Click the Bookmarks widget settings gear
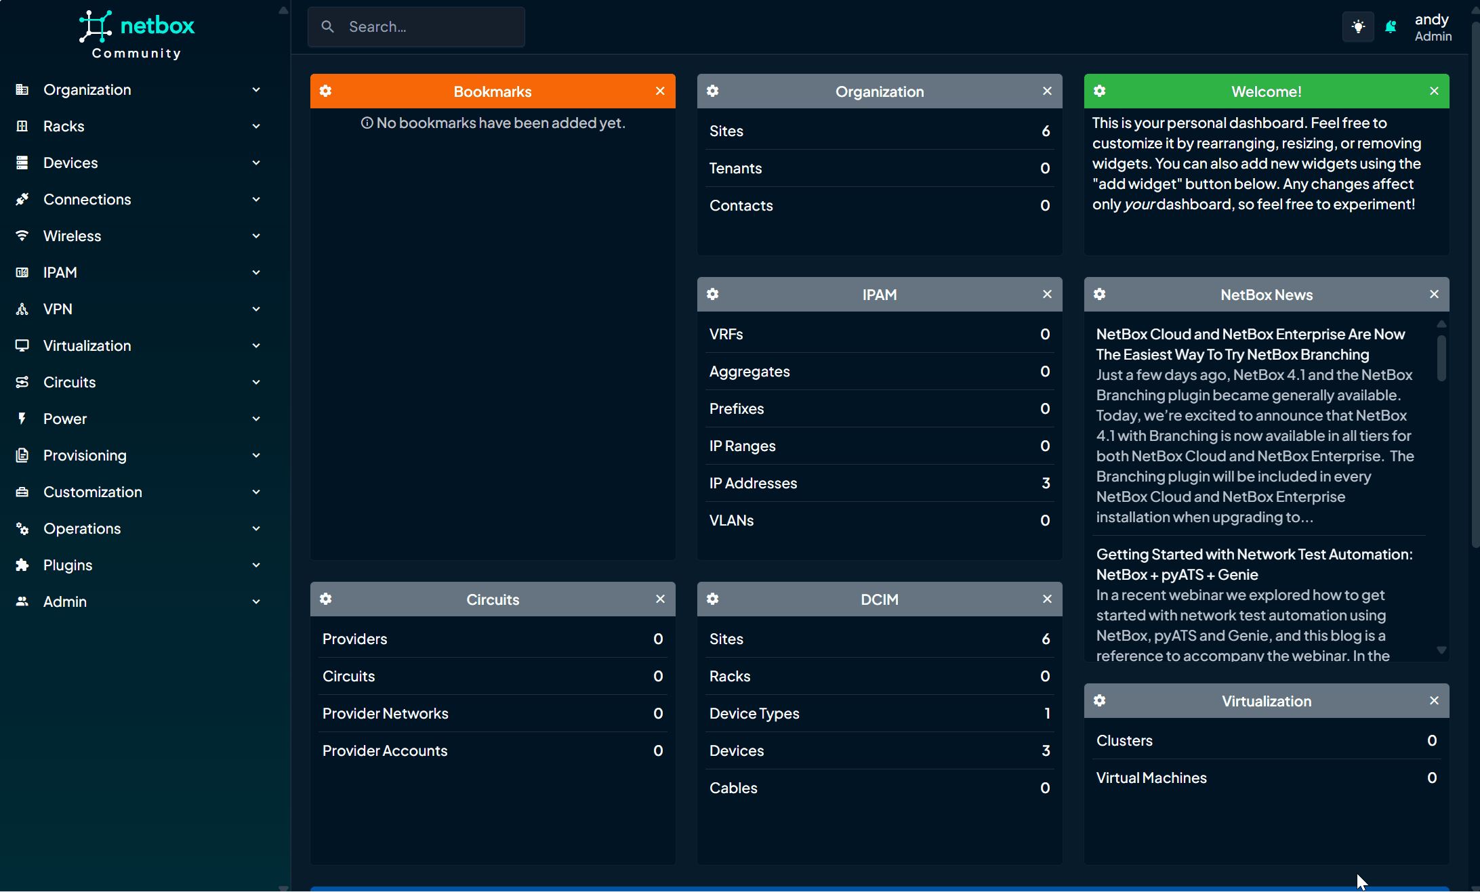1480x892 pixels. tap(325, 92)
